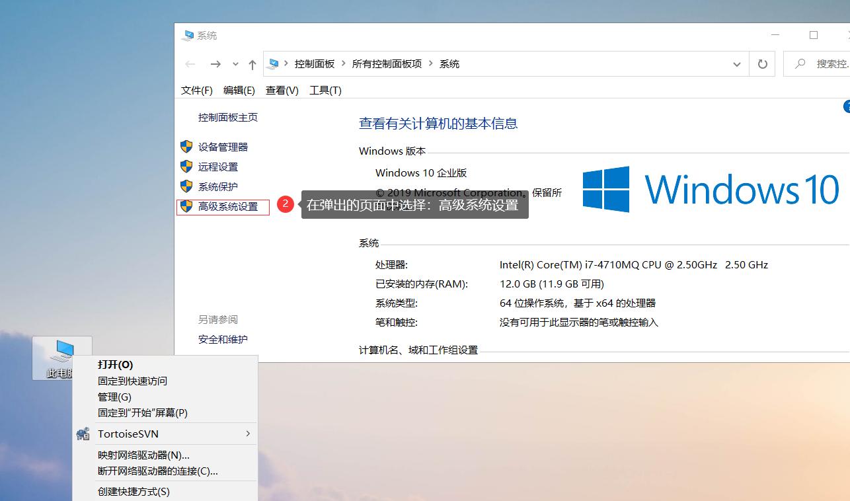
Task: Expand the chevron before 控制面板 breadcrumb
Action: tap(286, 63)
